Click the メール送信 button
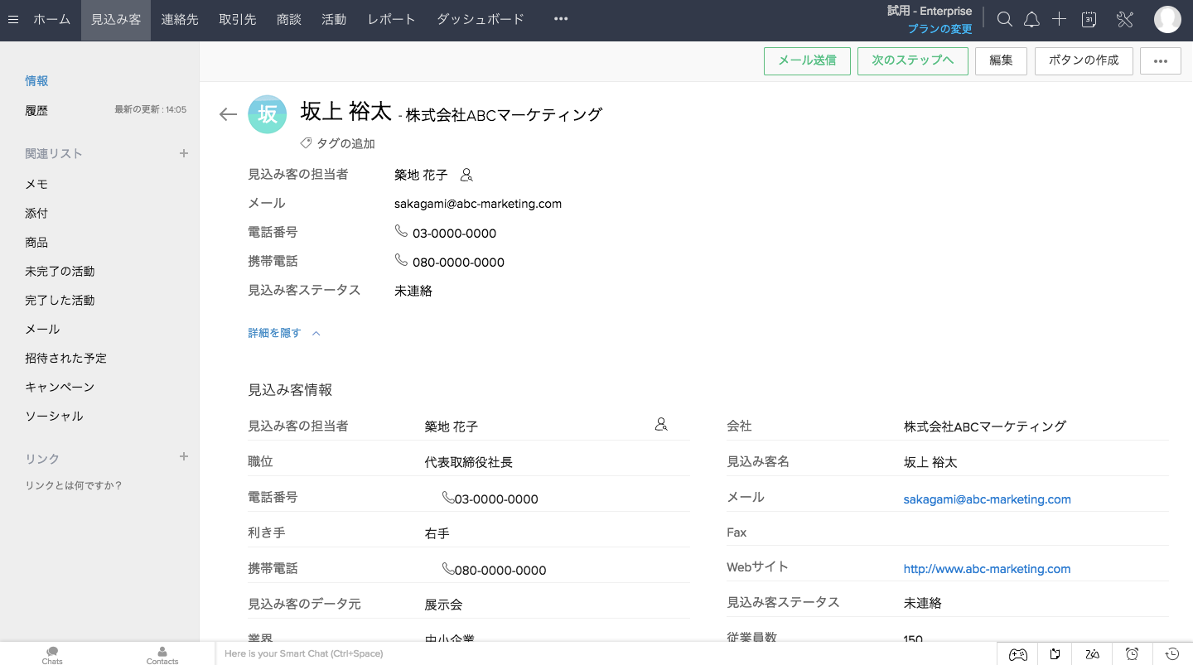Viewport: 1193px width, 665px height. coord(807,60)
